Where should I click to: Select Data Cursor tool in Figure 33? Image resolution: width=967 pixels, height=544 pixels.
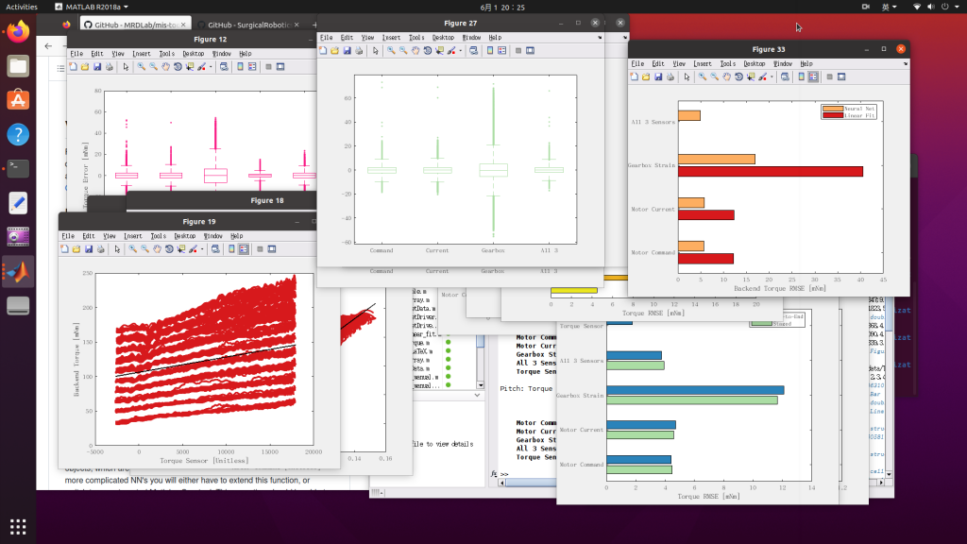tap(751, 77)
